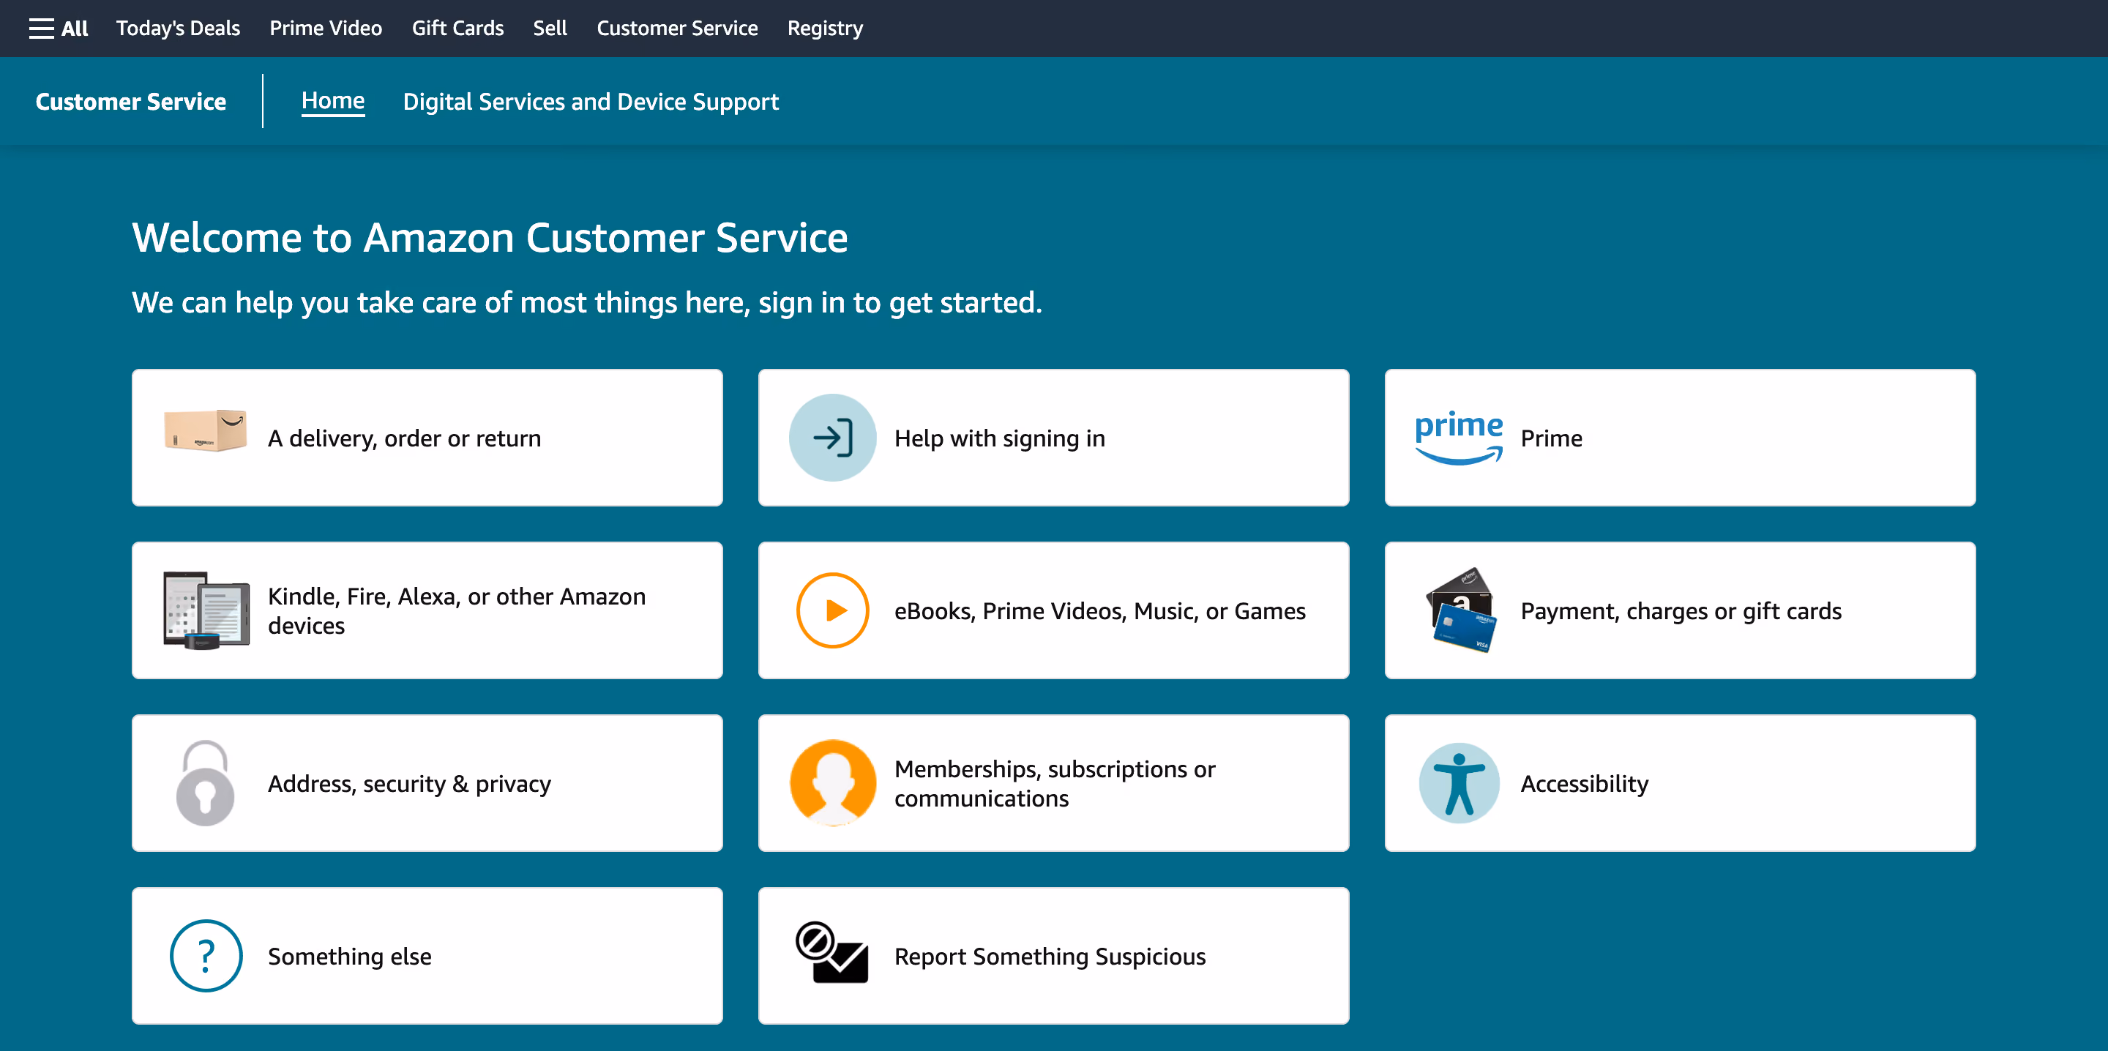The image size is (2108, 1051).
Task: Open 'Payment, charges or gift cards' label
Action: click(x=1681, y=610)
